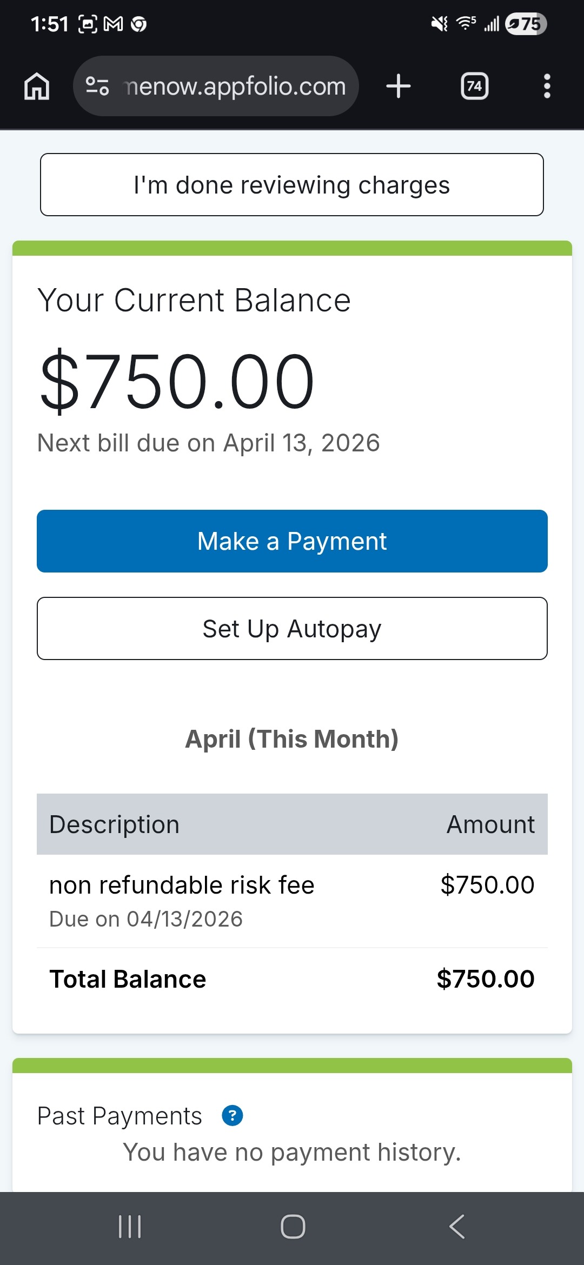
Task: Open a new tab with plus icon
Action: click(x=399, y=86)
